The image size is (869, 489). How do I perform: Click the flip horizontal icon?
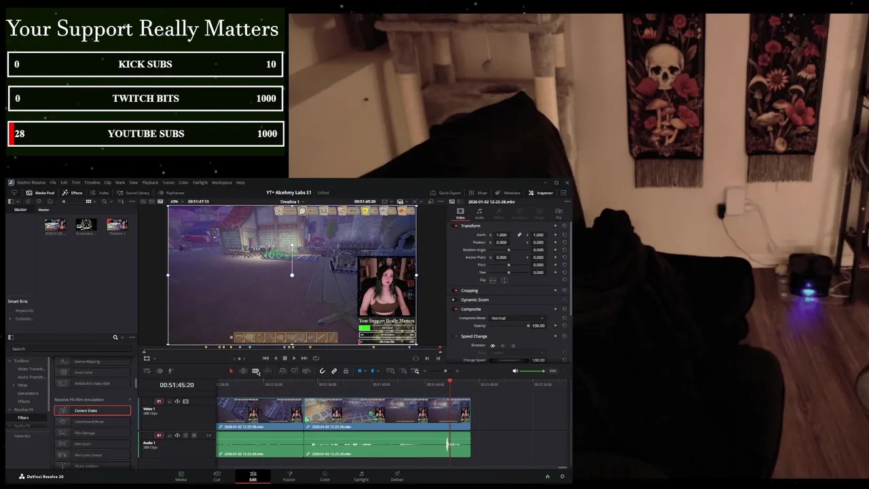tap(493, 280)
